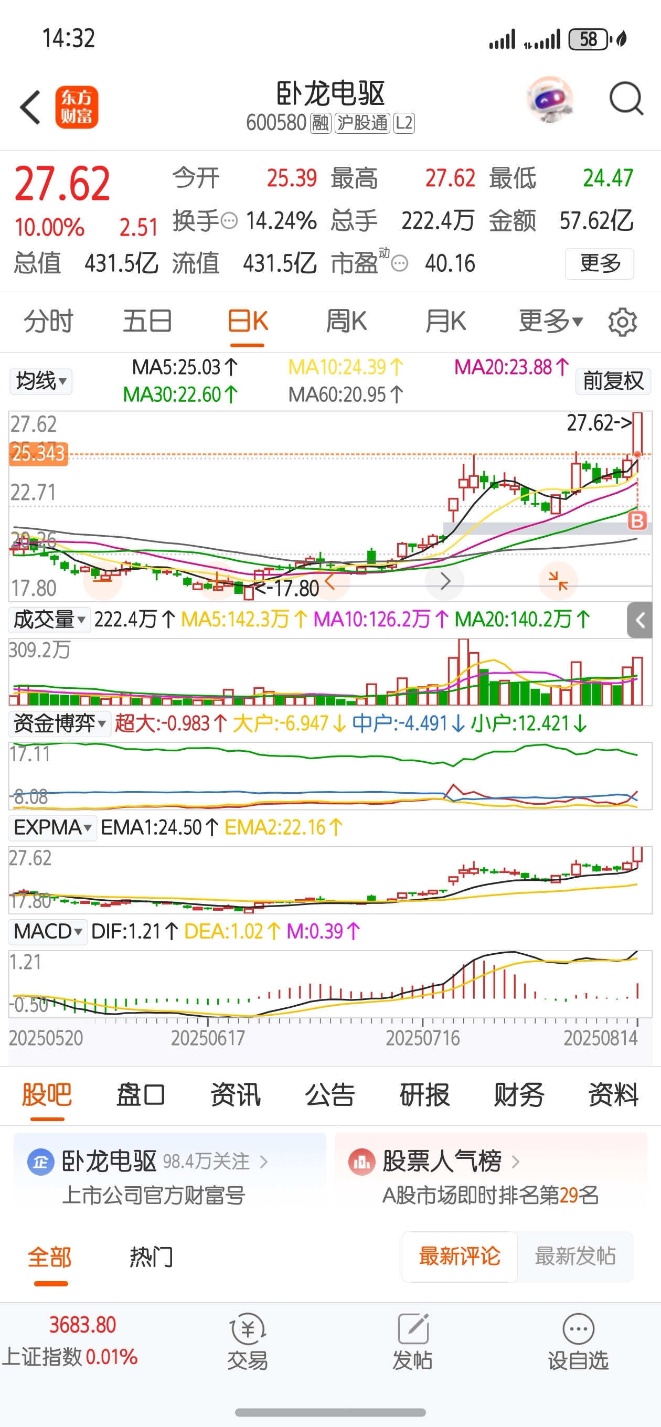Open the stock popularity chart icon

pos(362,1162)
